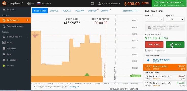Click the Android robot icon
This screenshot has width=187, height=91.
[4, 66]
